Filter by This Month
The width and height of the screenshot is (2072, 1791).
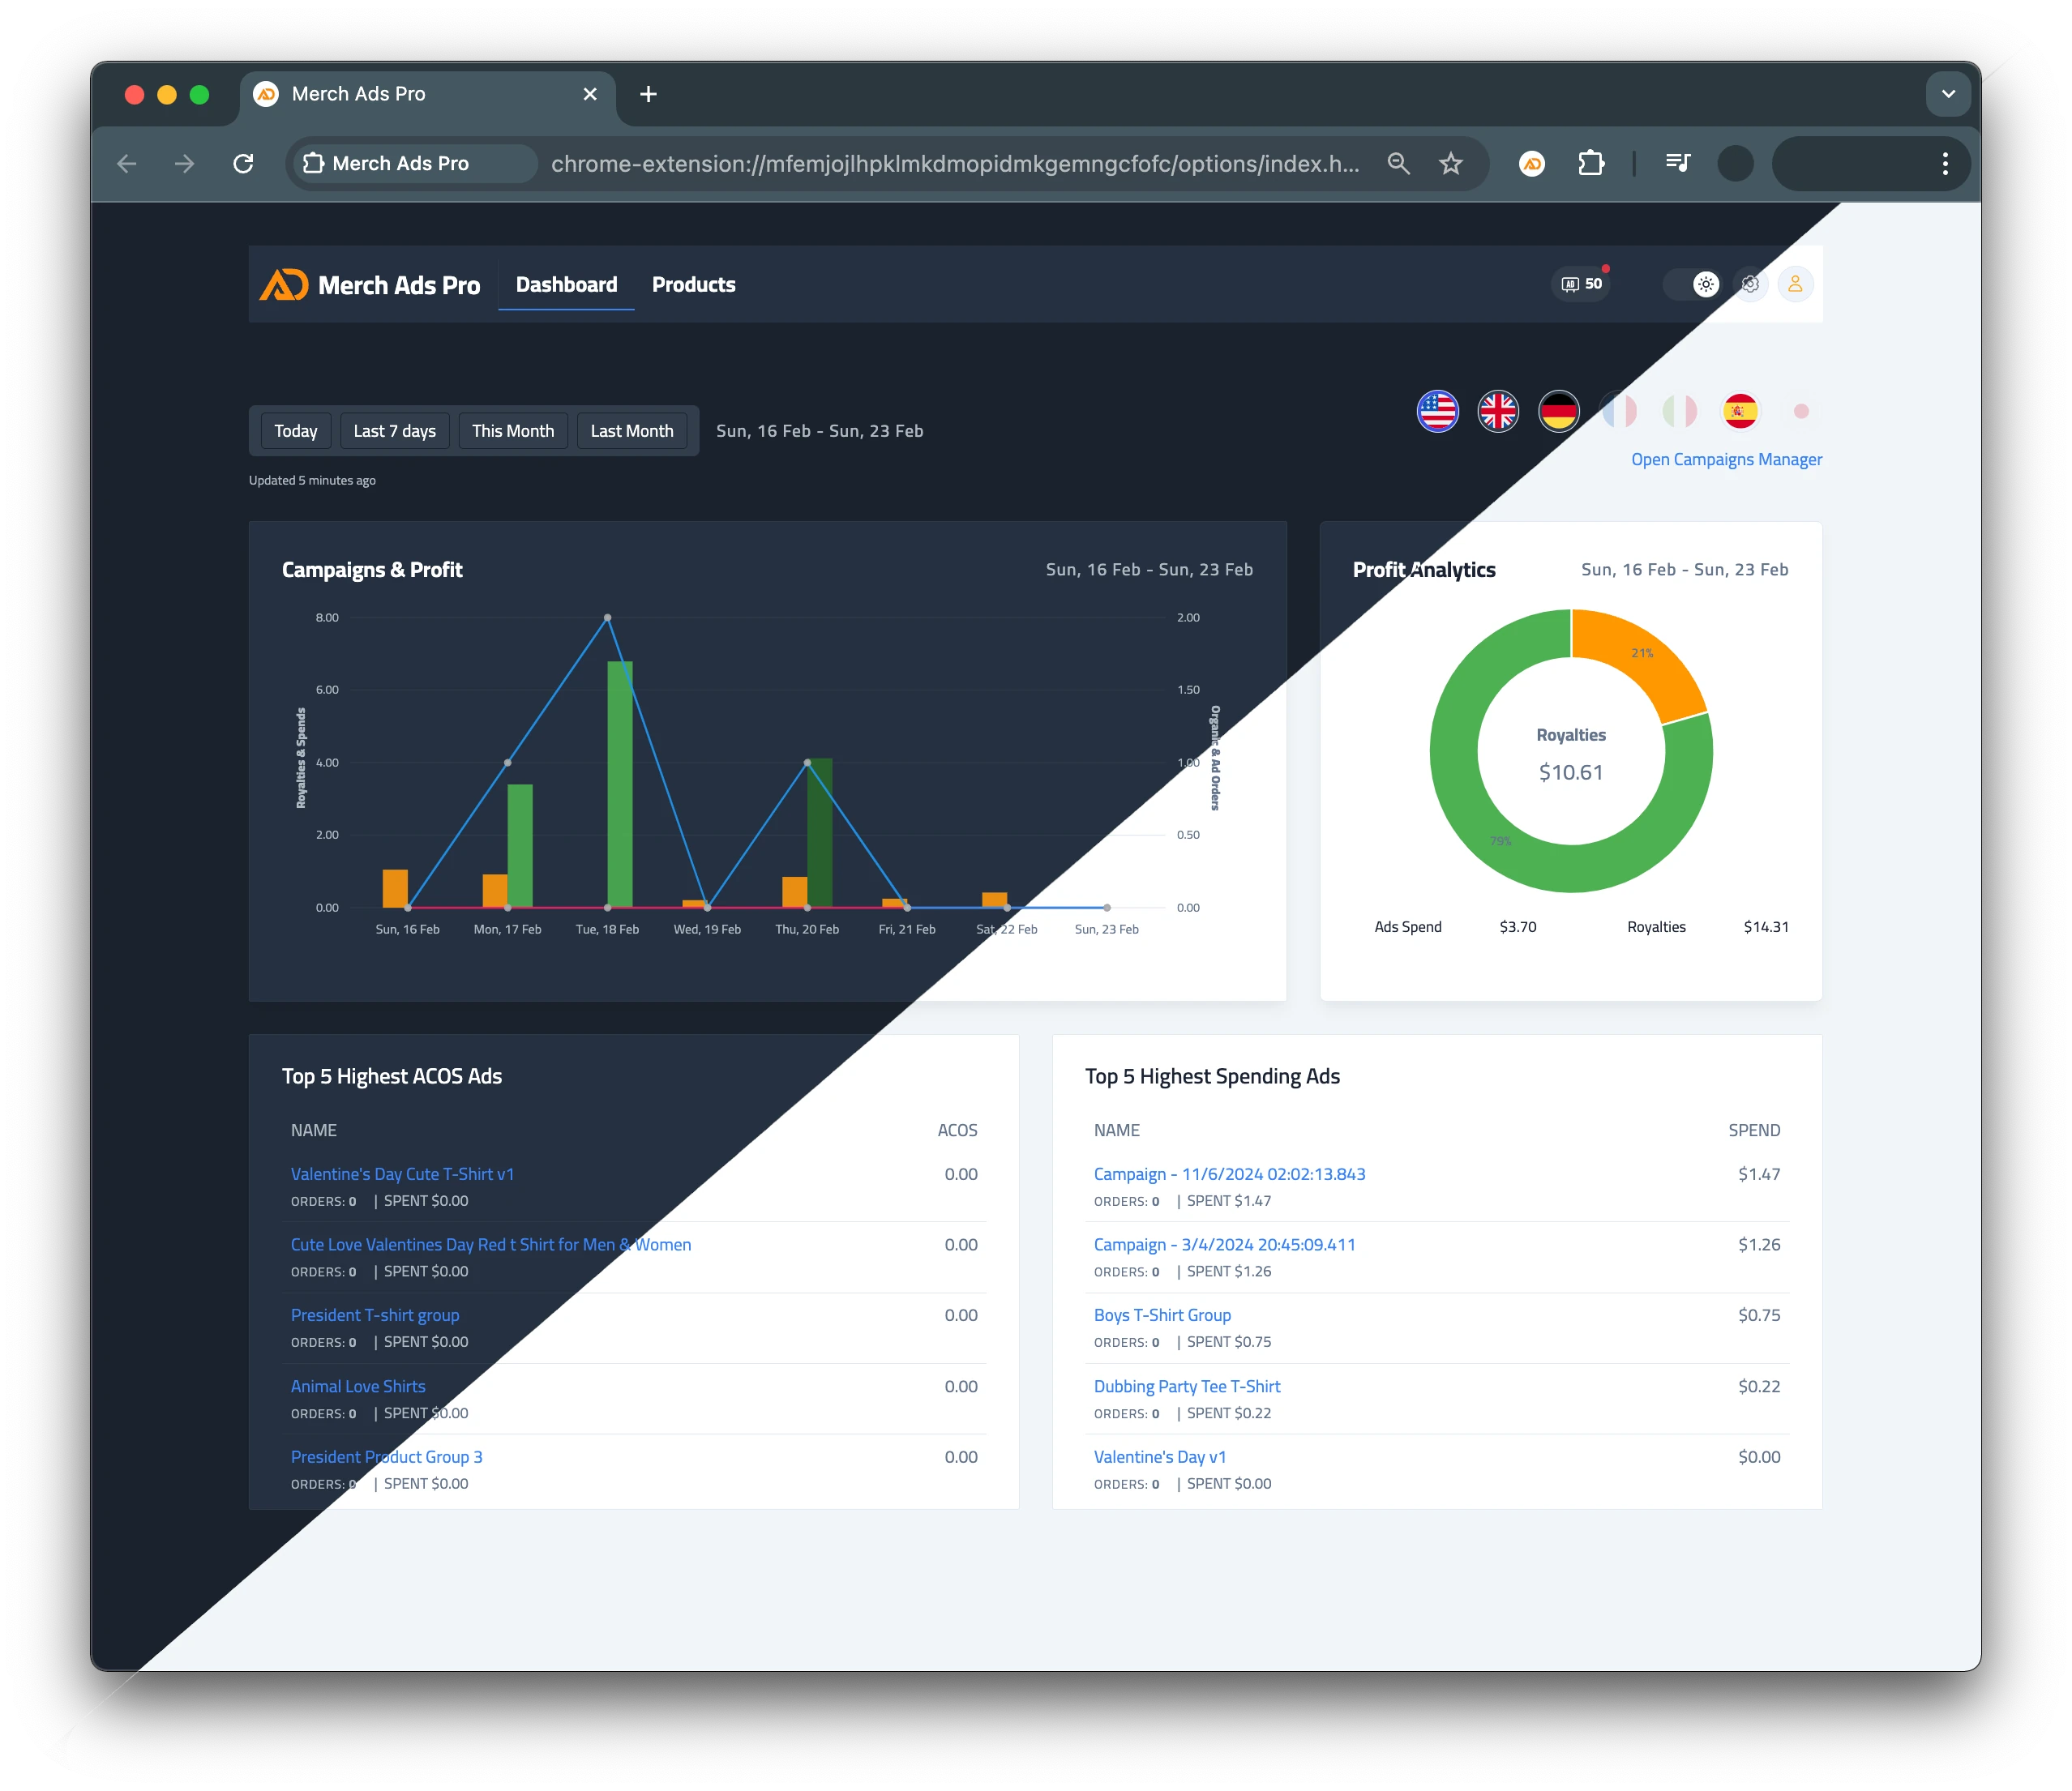click(513, 431)
